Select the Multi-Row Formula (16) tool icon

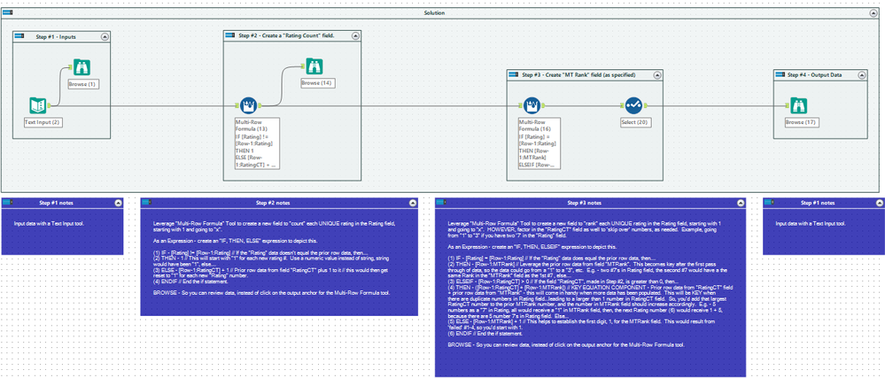tap(532, 105)
